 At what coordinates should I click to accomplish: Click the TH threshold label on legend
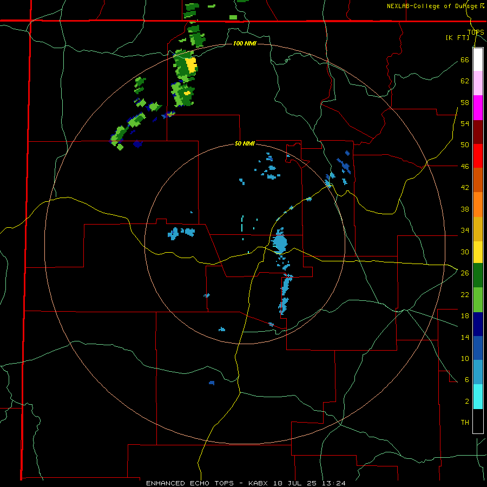click(465, 423)
